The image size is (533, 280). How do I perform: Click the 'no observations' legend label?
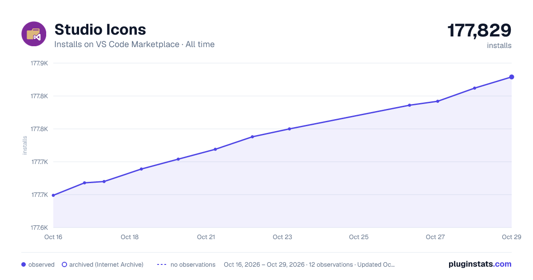pos(193,264)
